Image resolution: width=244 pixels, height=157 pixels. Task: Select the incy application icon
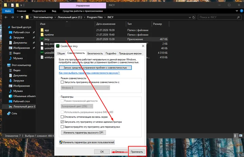[42, 39]
